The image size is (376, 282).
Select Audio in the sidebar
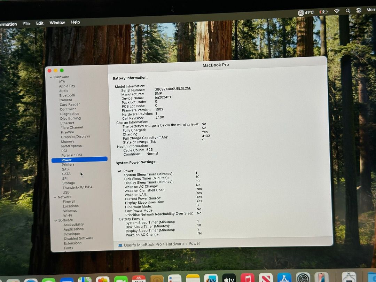click(x=64, y=91)
